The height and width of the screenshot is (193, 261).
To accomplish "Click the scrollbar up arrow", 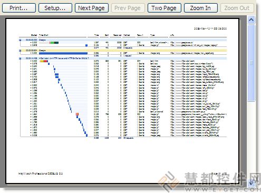I will [252, 20].
